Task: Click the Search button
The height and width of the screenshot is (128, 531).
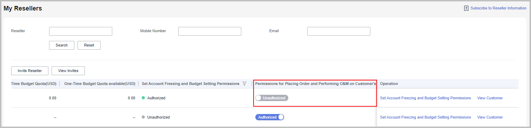Action: click(x=62, y=45)
